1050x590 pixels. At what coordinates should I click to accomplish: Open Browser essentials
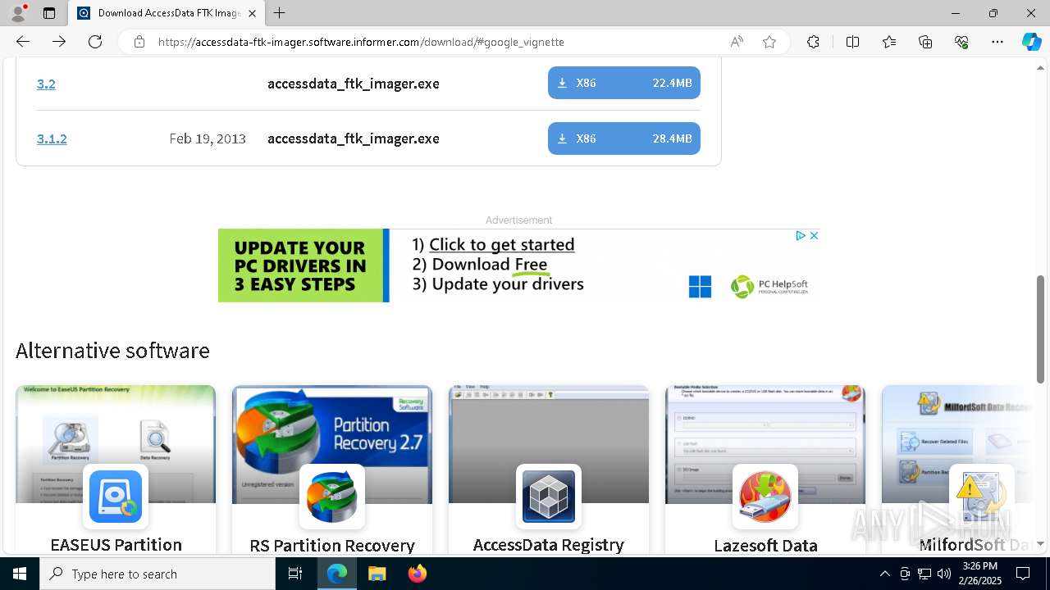pos(961,42)
